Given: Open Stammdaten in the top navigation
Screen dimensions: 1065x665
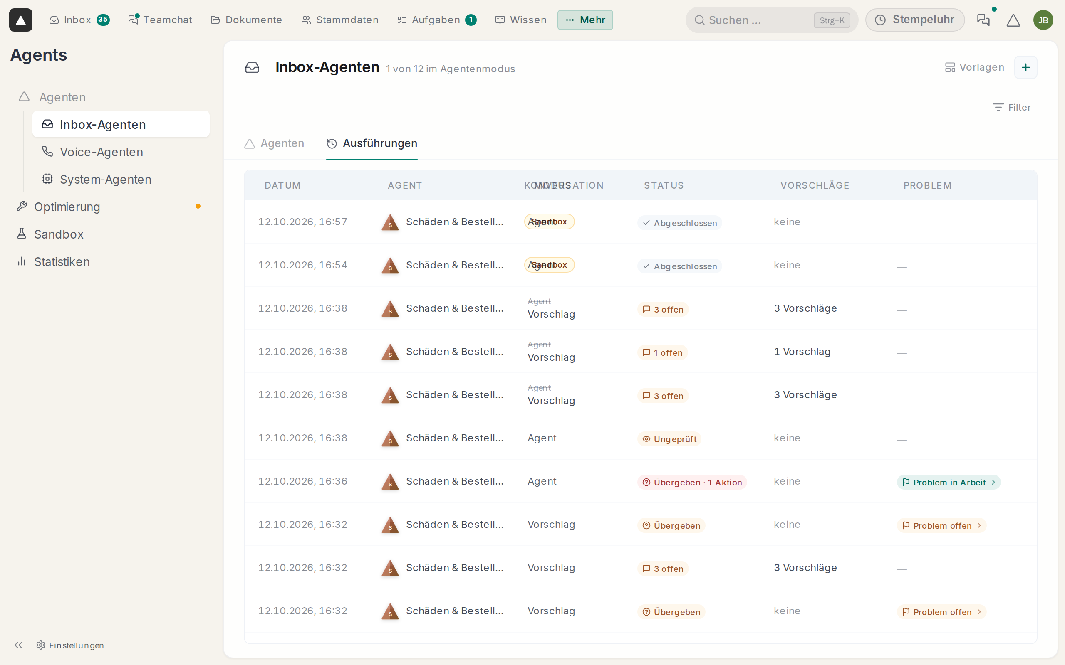Looking at the screenshot, I should 340,20.
